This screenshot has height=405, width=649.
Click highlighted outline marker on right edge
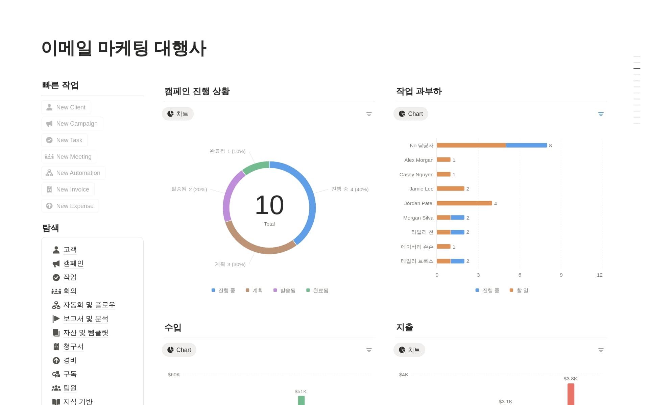[636, 69]
